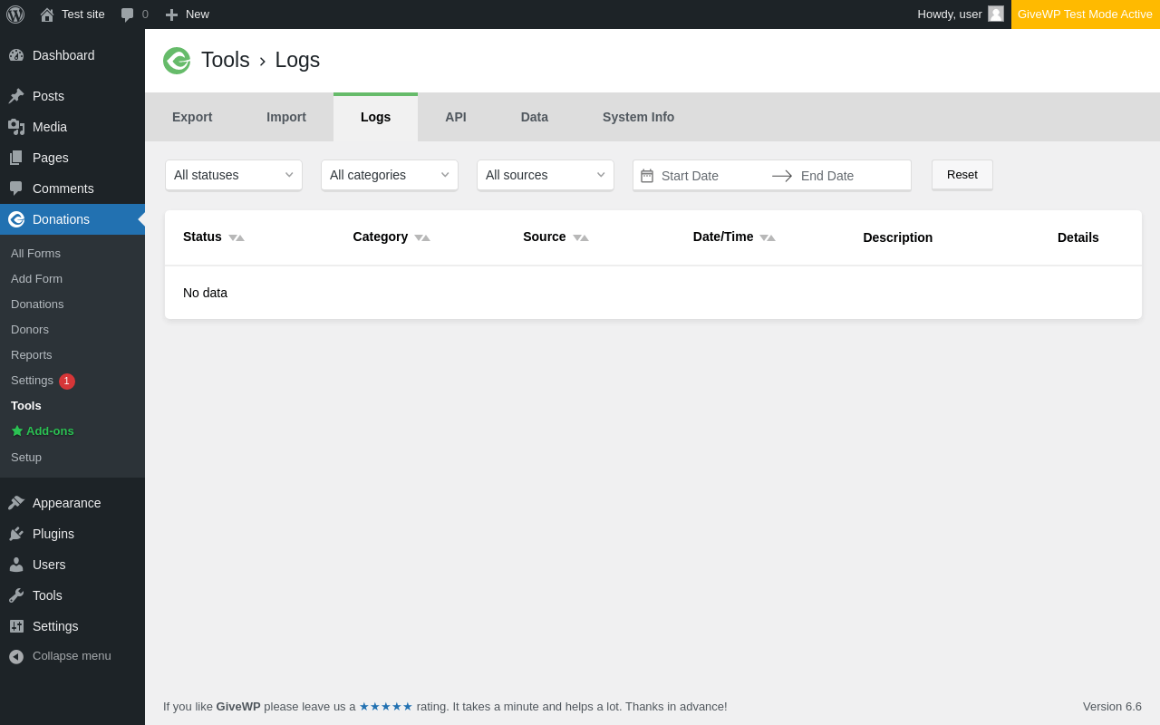Click the Details column header
This screenshot has height=725, width=1160.
pyautogui.click(x=1078, y=237)
